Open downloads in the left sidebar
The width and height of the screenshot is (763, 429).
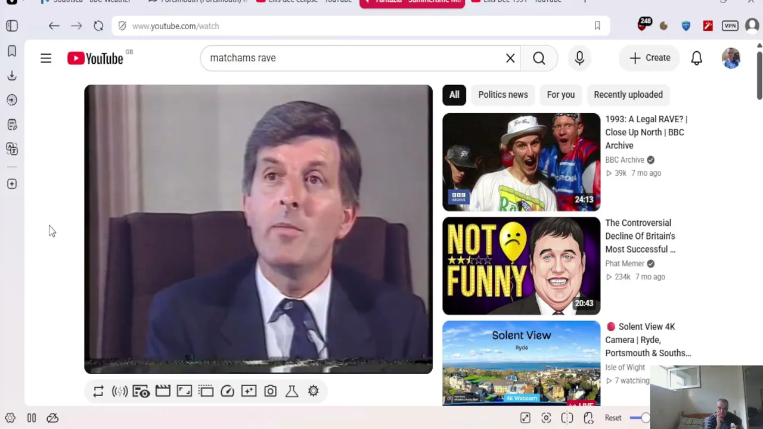point(12,76)
